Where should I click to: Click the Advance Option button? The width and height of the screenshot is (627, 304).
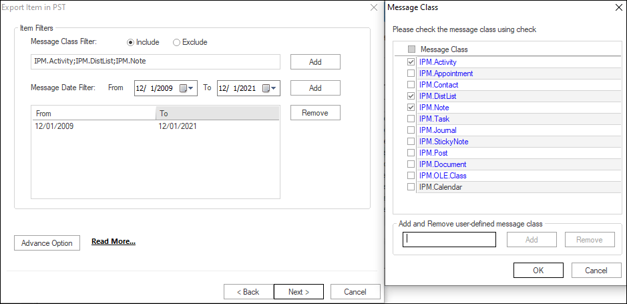pyautogui.click(x=47, y=243)
